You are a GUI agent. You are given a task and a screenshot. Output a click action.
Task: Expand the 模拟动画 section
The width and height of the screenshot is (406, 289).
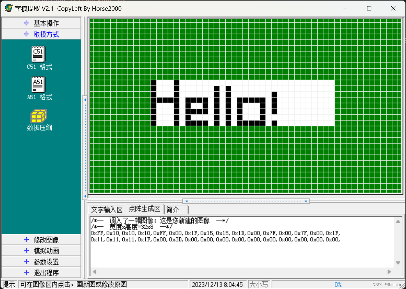point(41,251)
